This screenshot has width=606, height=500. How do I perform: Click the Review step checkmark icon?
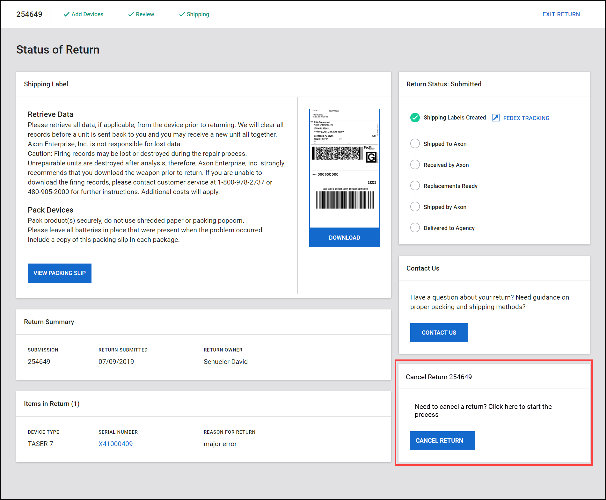[131, 14]
